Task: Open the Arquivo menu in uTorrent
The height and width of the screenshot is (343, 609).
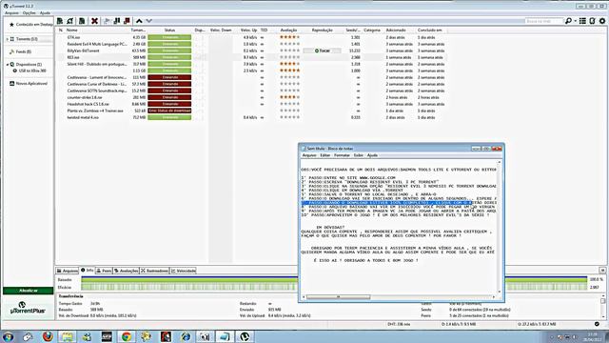Action: 11,12
